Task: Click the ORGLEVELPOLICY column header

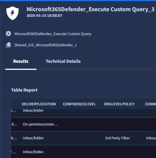Action: [x=119, y=104]
